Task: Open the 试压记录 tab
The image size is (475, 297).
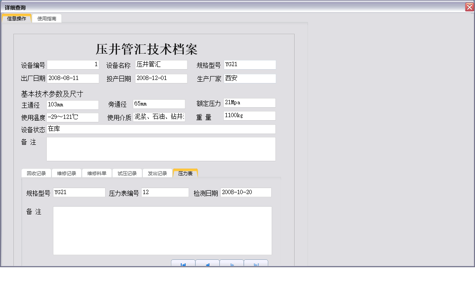Action: coord(127,172)
